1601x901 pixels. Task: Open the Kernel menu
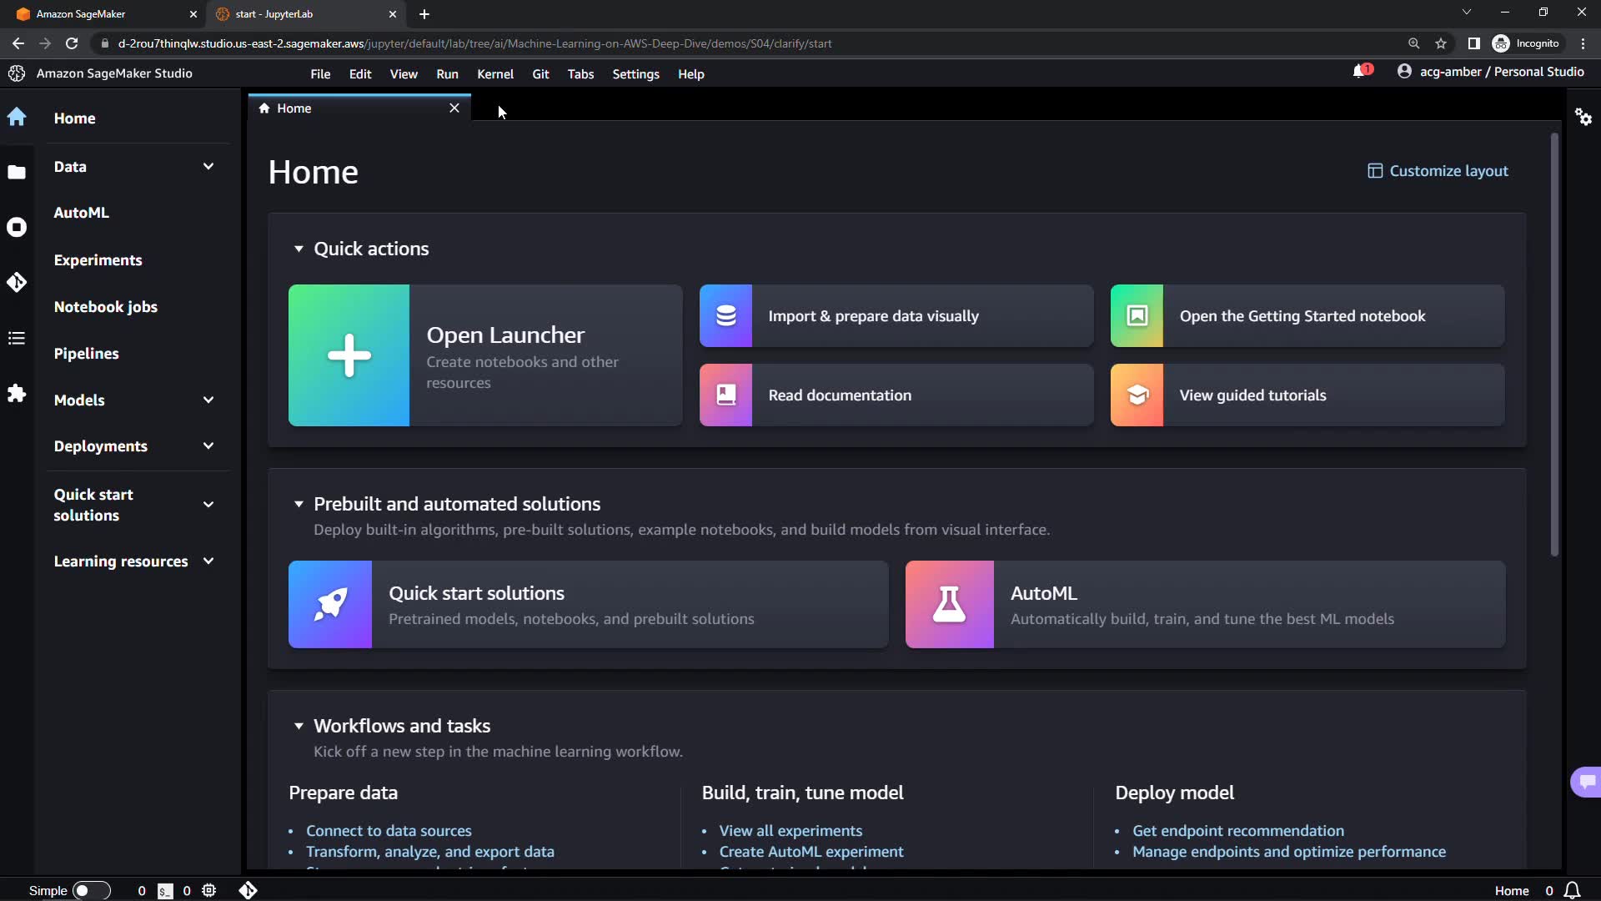[x=494, y=74]
